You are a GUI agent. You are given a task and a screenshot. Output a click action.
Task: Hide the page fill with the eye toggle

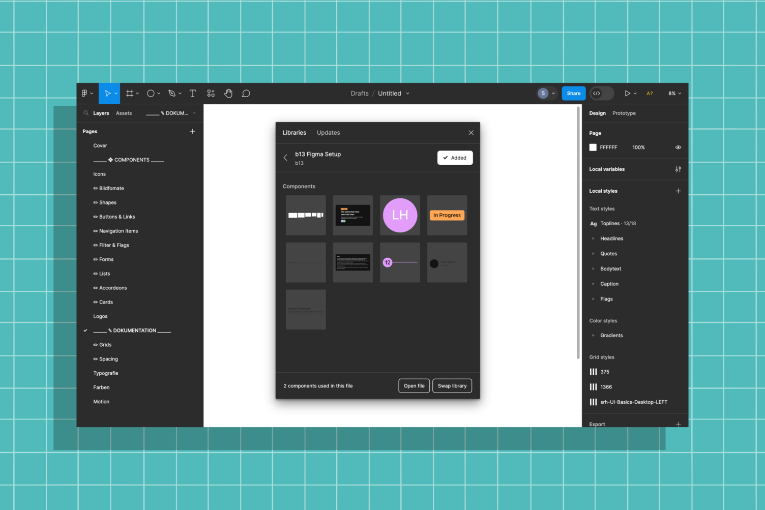point(678,147)
